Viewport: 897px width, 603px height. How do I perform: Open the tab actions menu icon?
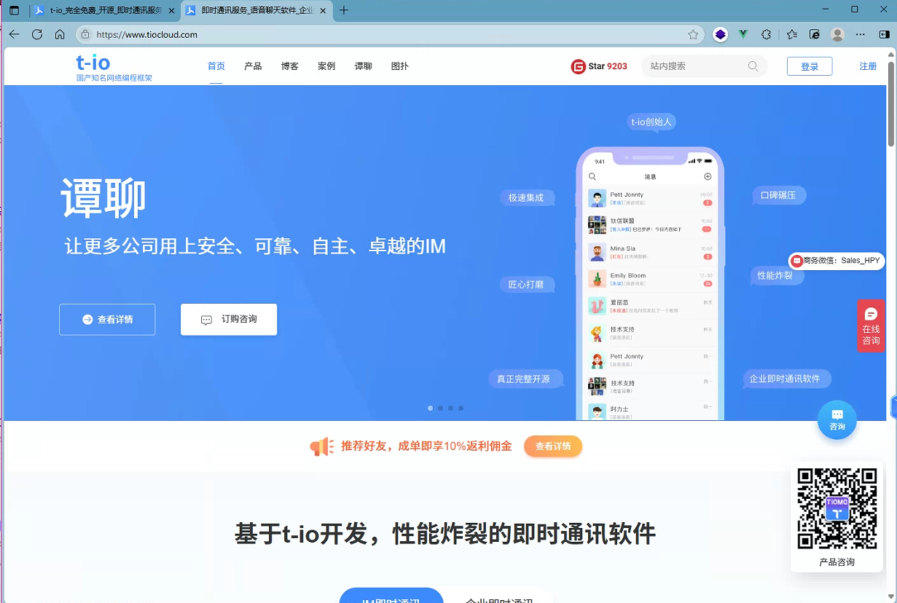[14, 10]
